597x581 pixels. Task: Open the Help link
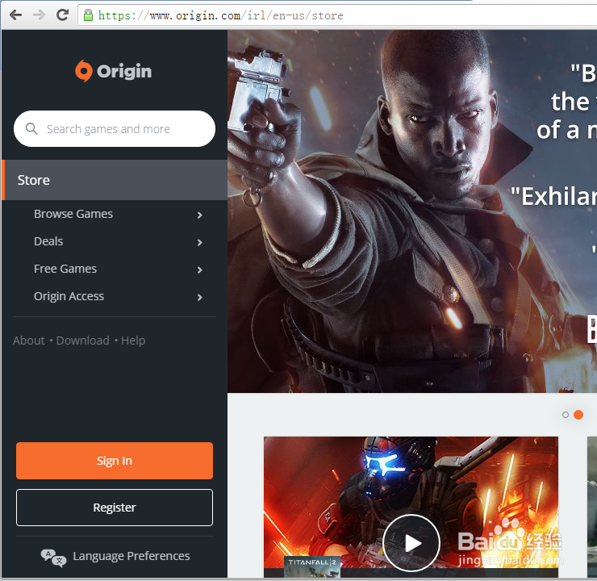133,341
